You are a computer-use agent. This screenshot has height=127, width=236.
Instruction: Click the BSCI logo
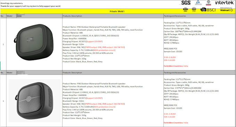tap(208, 10)
